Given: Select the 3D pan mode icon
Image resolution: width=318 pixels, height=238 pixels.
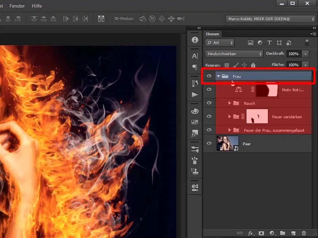Looking at the screenshot, I should [x=162, y=19].
